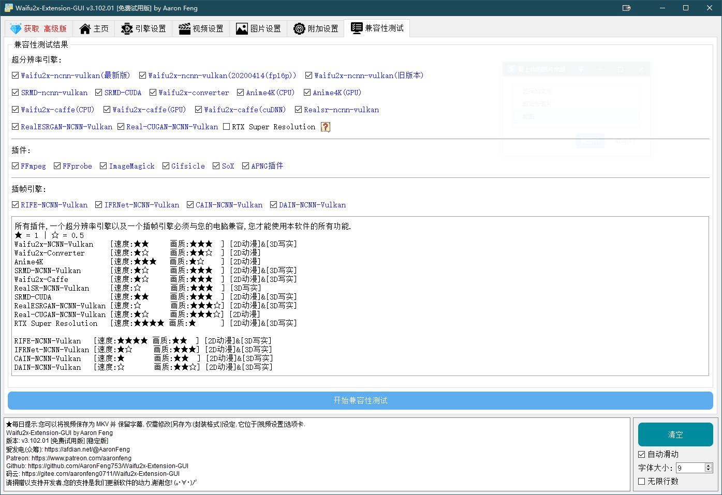Image resolution: width=722 pixels, height=495 pixels.
Task: Toggle the SRMD-CUDA checkbox
Action: (x=99, y=93)
